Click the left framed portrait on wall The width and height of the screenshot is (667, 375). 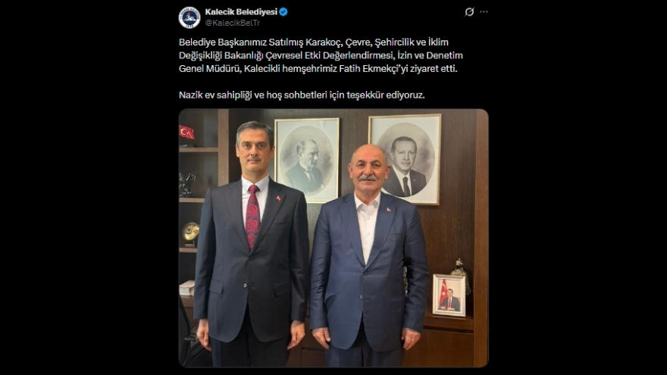click(307, 159)
